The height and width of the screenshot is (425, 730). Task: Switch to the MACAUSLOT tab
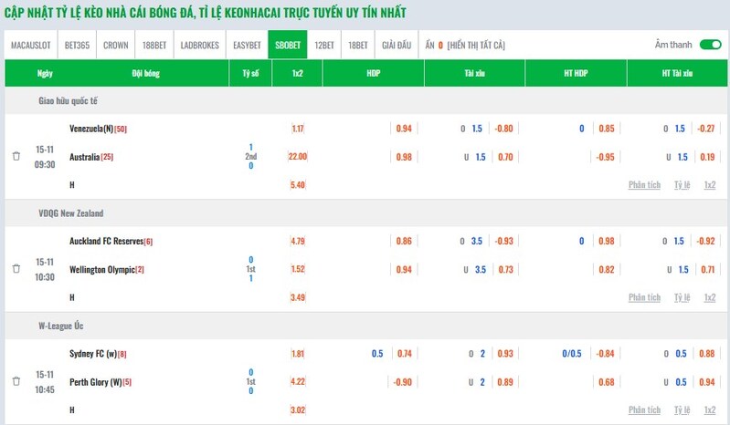[x=31, y=45]
